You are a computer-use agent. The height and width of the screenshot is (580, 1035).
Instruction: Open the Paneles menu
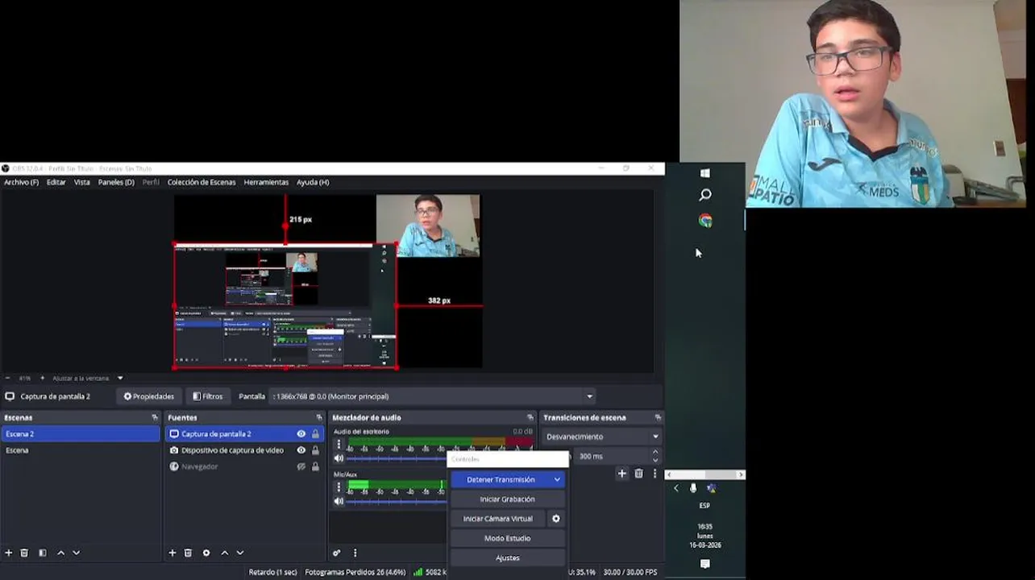coord(116,182)
